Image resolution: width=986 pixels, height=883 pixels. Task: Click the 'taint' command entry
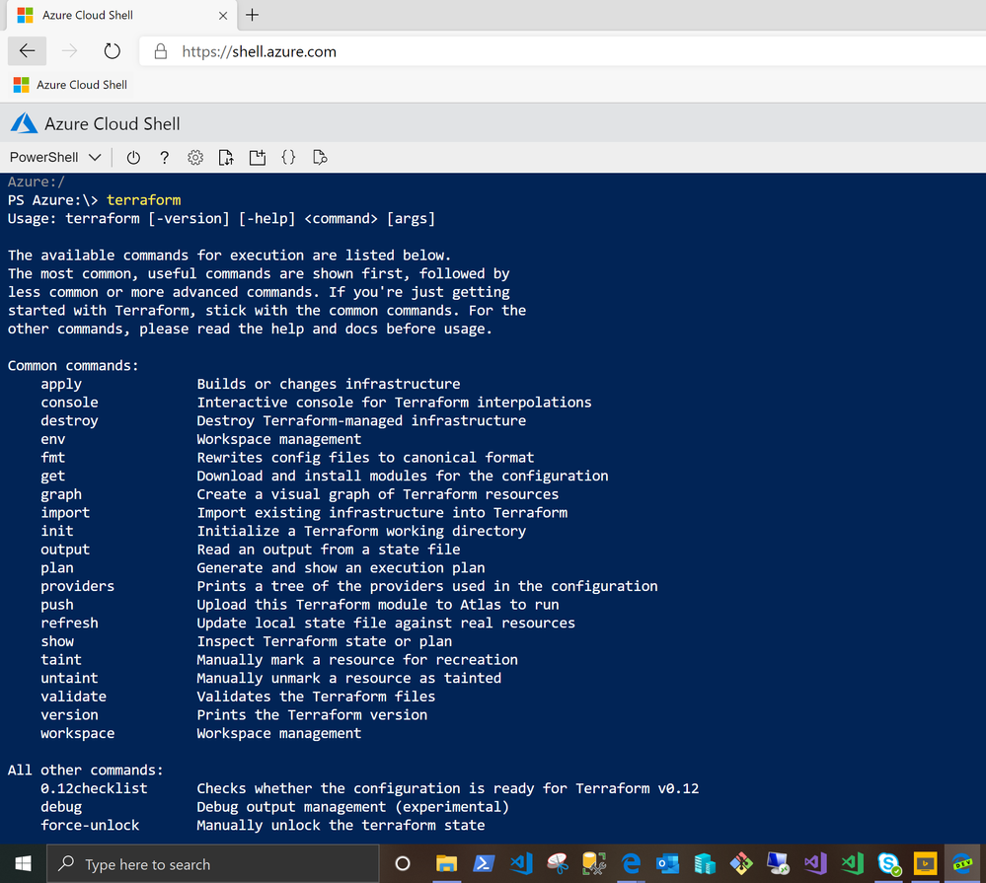pos(61,660)
